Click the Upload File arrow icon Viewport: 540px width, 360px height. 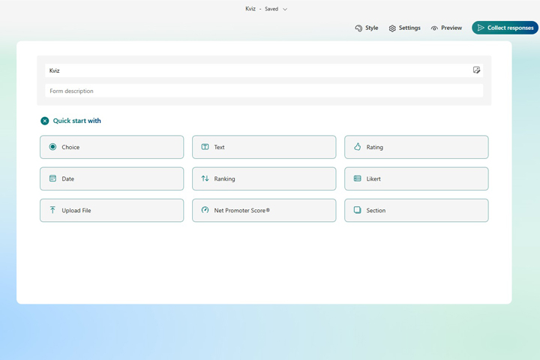pyautogui.click(x=52, y=210)
